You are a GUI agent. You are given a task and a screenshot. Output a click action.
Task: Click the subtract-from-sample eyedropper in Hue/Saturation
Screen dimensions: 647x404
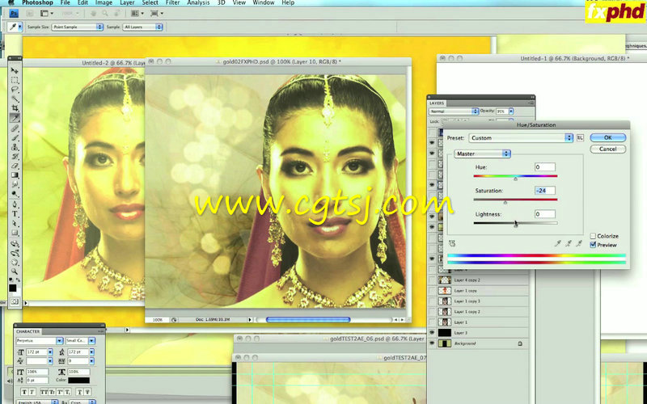tap(579, 244)
